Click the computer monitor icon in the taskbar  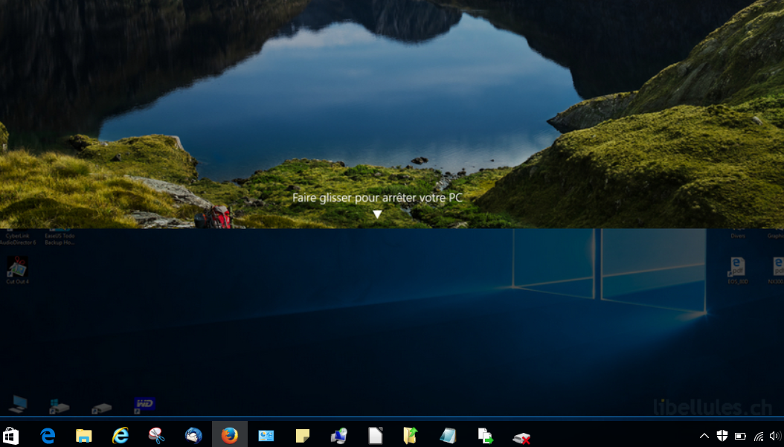(x=339, y=436)
